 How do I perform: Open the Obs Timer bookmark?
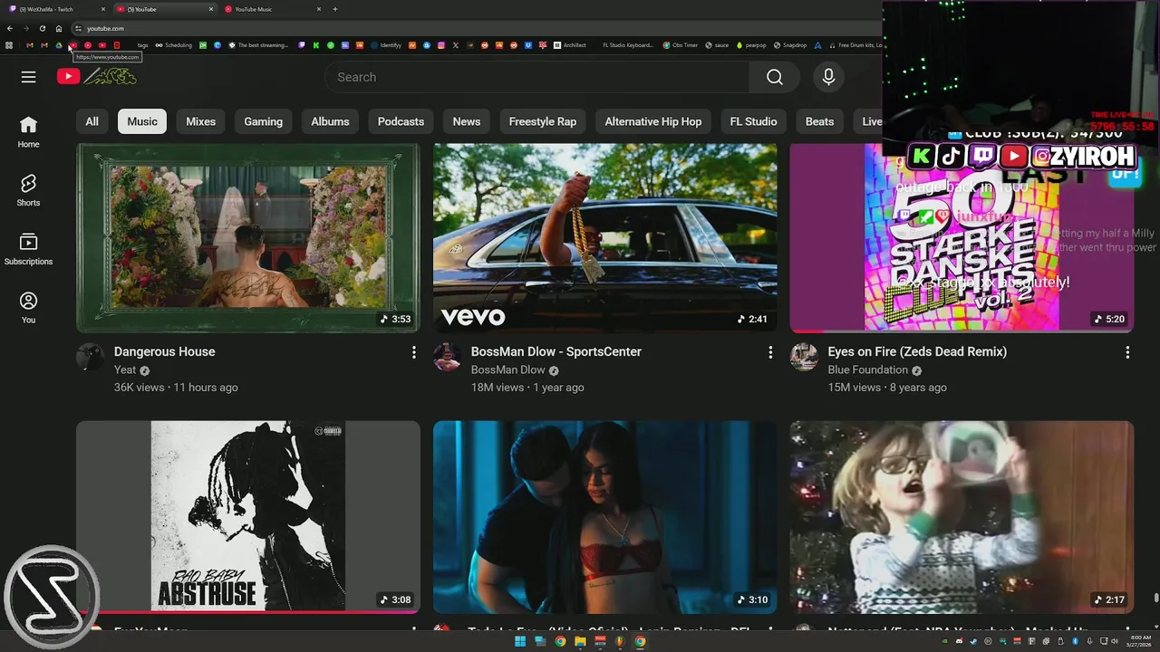679,44
